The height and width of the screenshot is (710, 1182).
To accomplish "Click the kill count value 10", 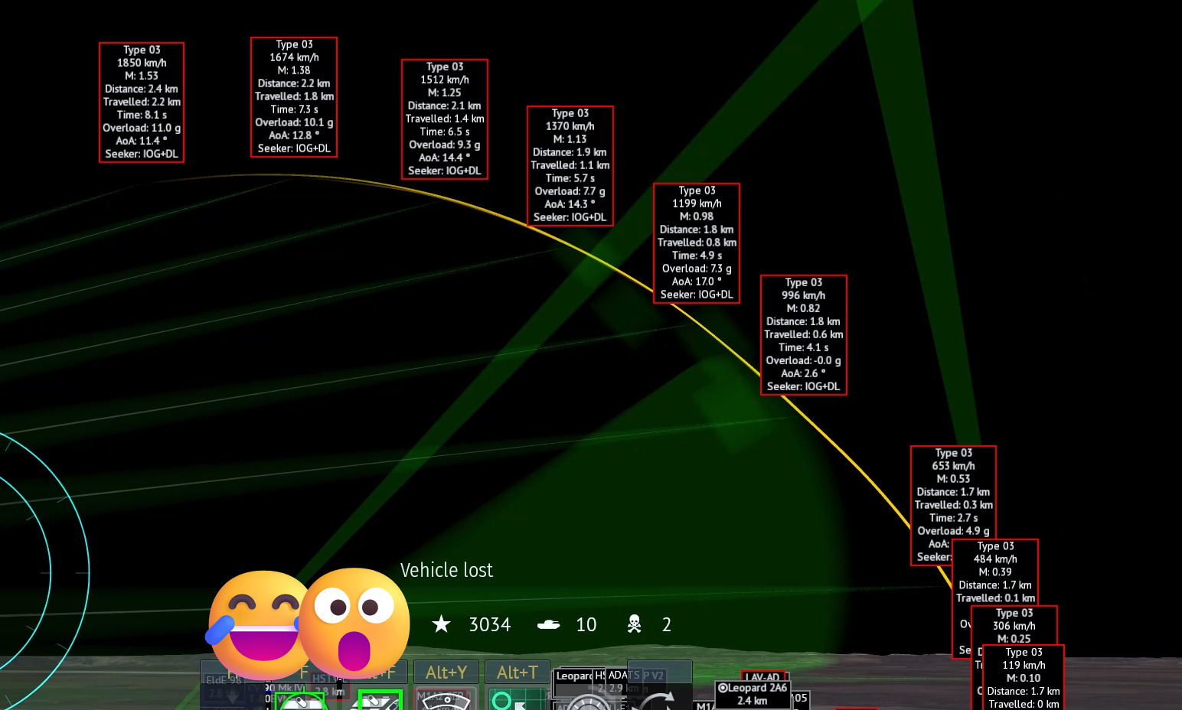I will point(586,625).
